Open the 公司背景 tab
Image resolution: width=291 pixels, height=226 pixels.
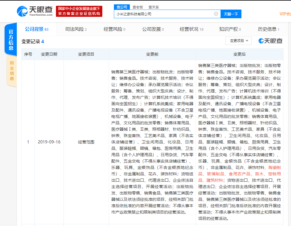[x=35, y=29]
